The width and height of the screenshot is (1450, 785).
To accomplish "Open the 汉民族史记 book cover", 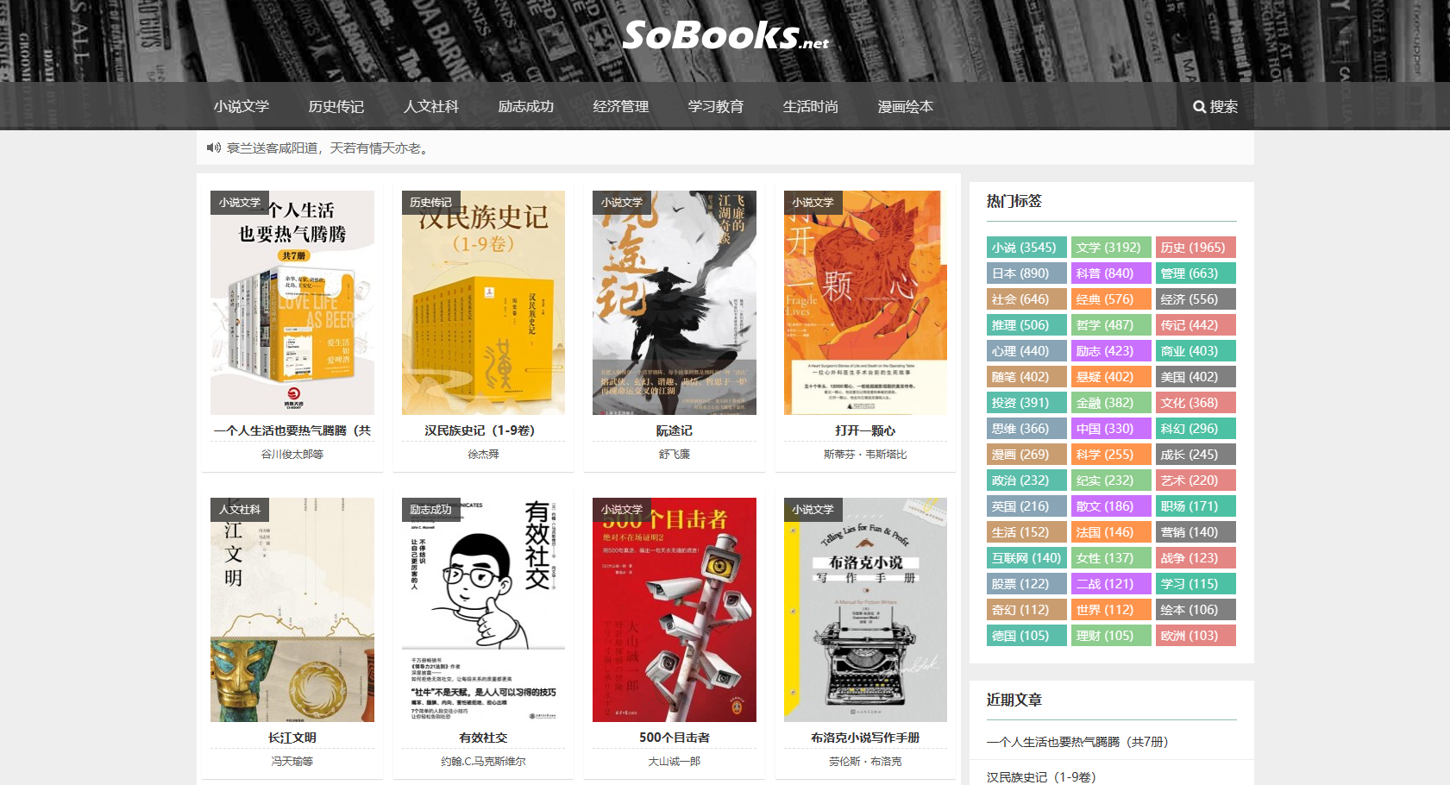I will [x=483, y=303].
